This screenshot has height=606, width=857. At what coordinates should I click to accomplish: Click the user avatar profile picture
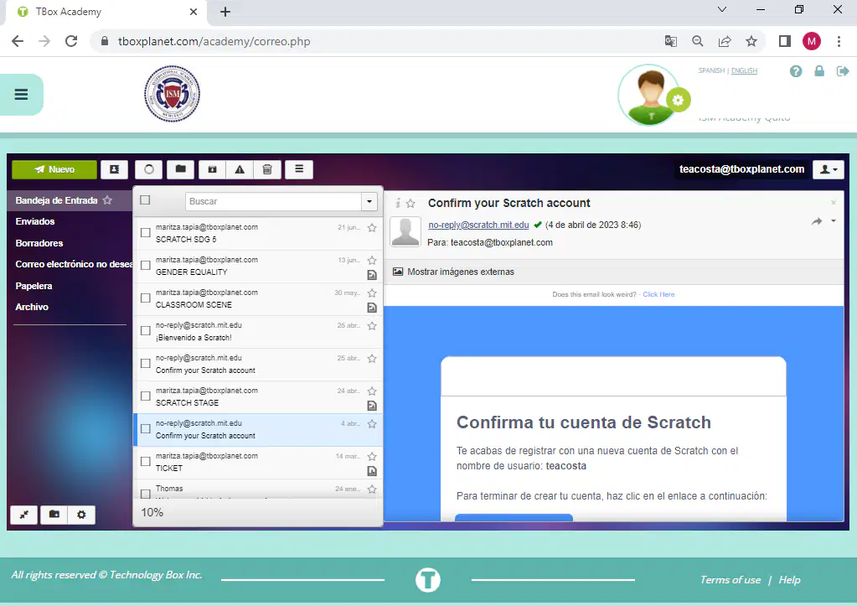coord(649,96)
